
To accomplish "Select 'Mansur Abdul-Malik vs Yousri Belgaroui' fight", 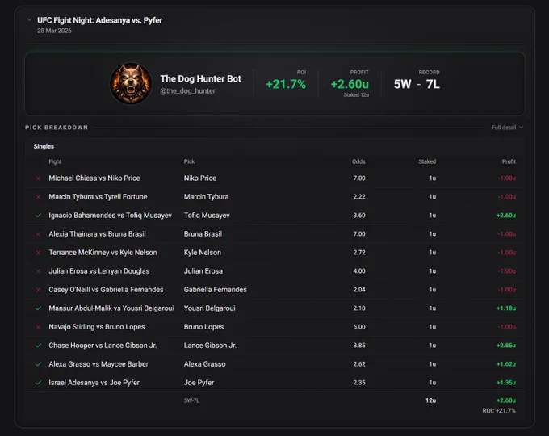I will click(111, 308).
